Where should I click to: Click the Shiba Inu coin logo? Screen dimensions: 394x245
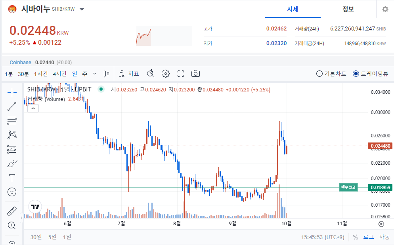click(12, 9)
